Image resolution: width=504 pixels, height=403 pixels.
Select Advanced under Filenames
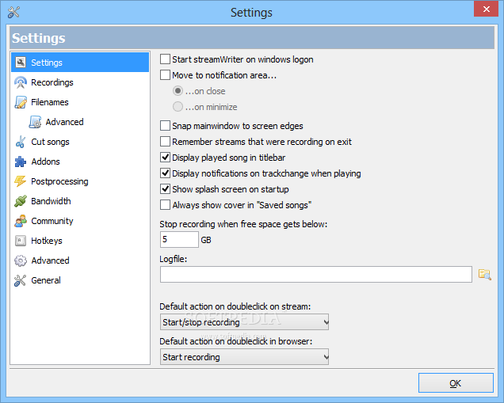click(64, 122)
